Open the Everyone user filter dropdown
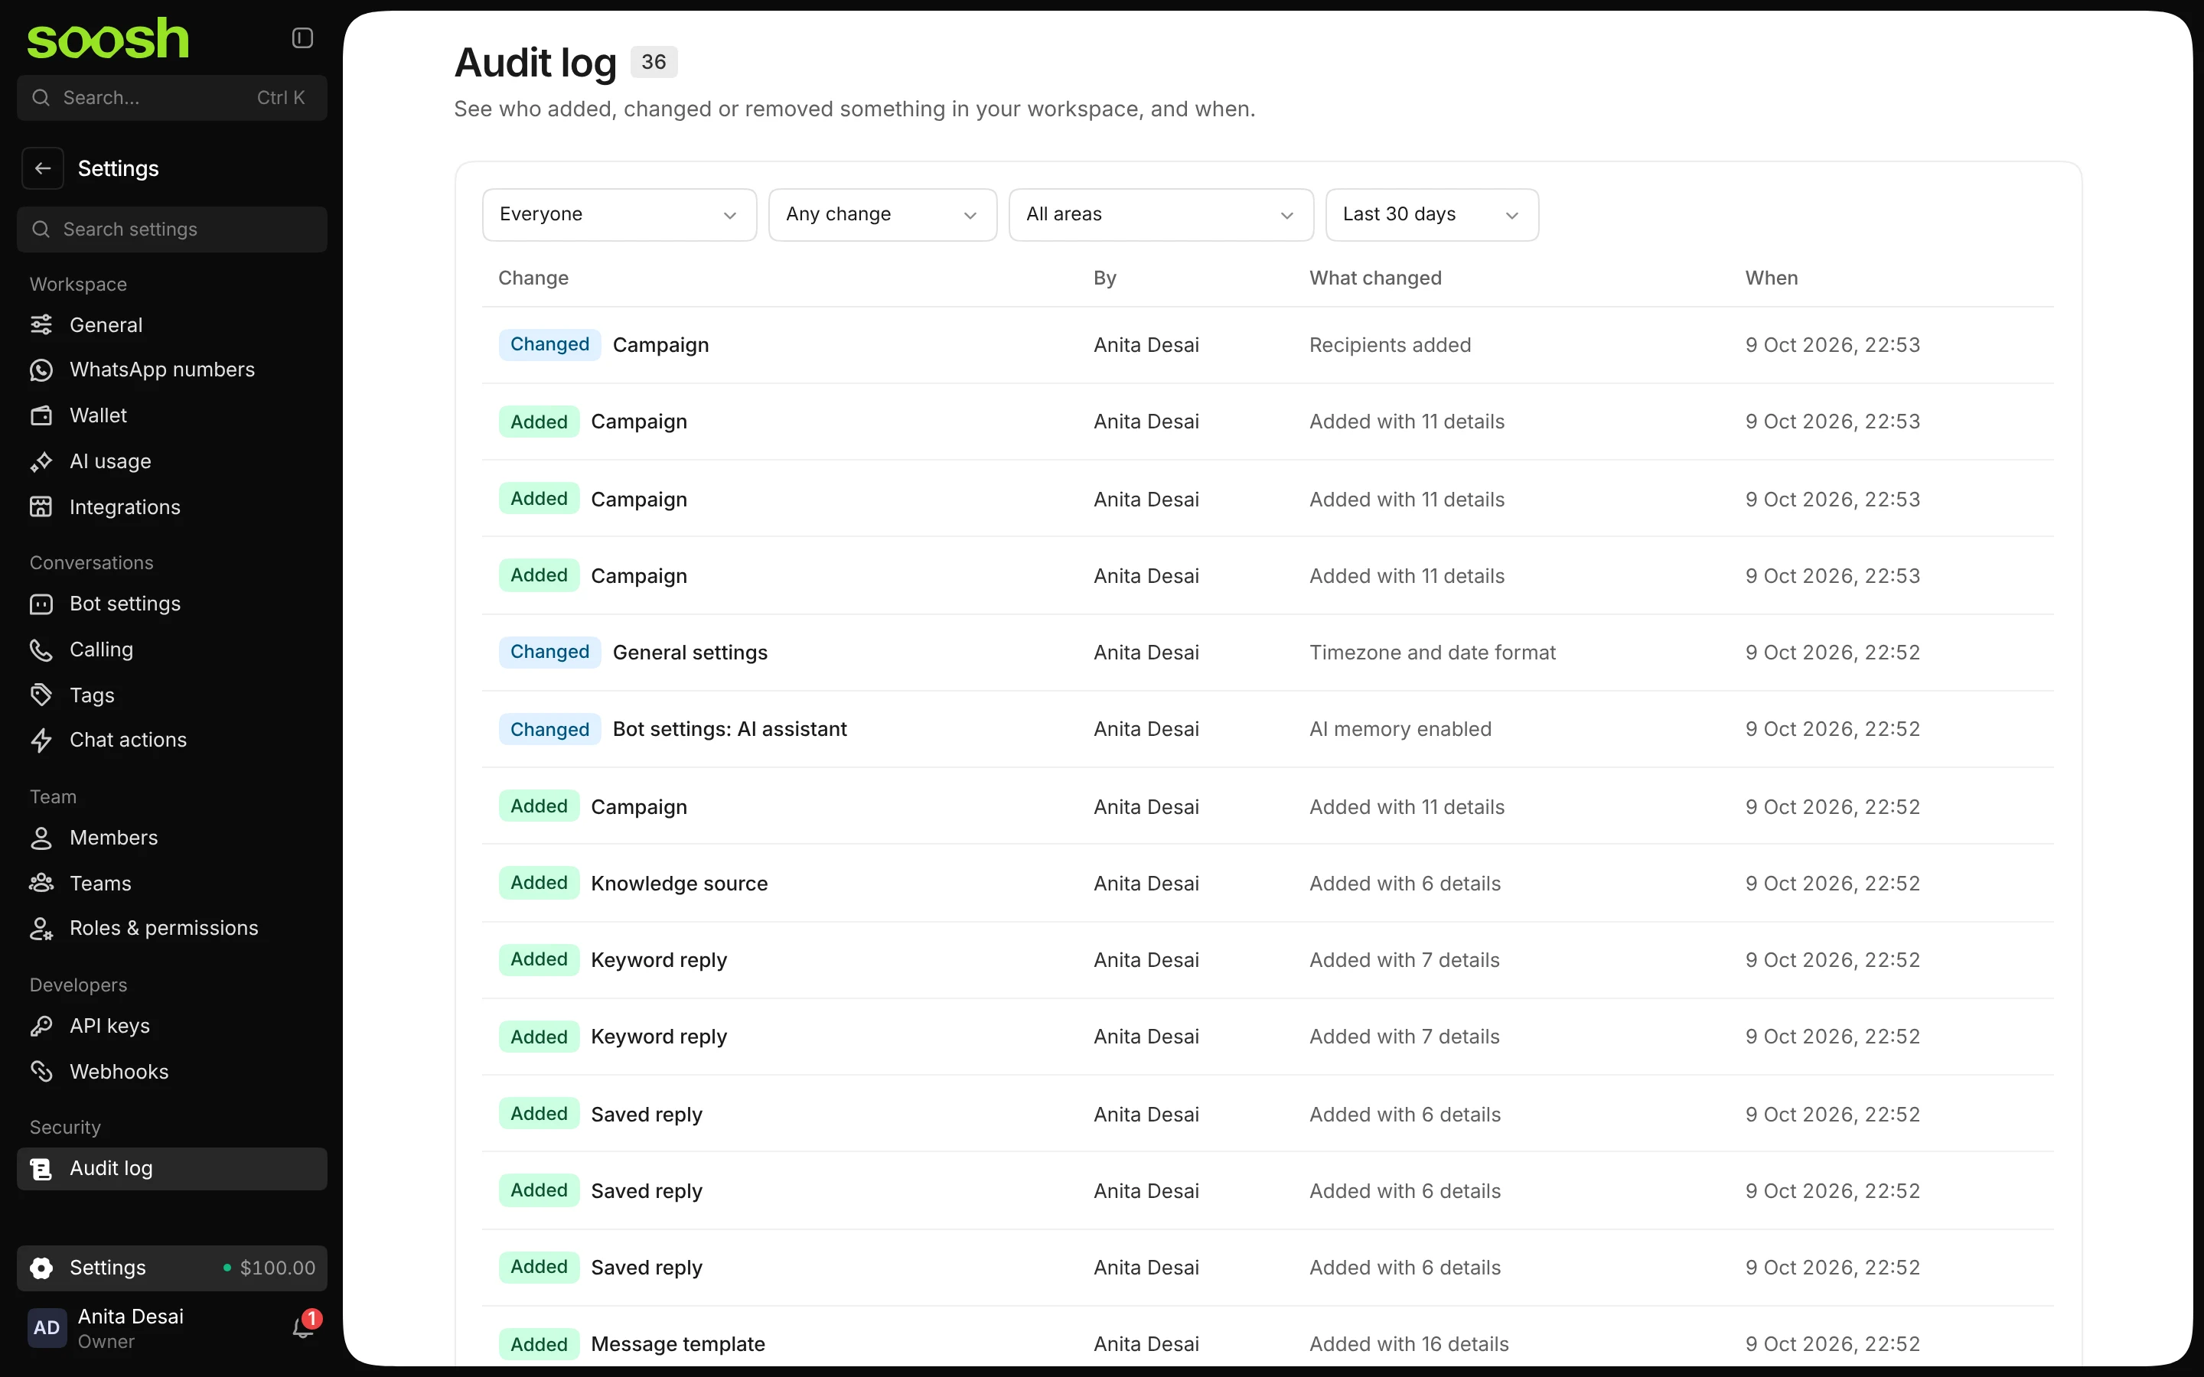2204x1377 pixels. coord(619,215)
